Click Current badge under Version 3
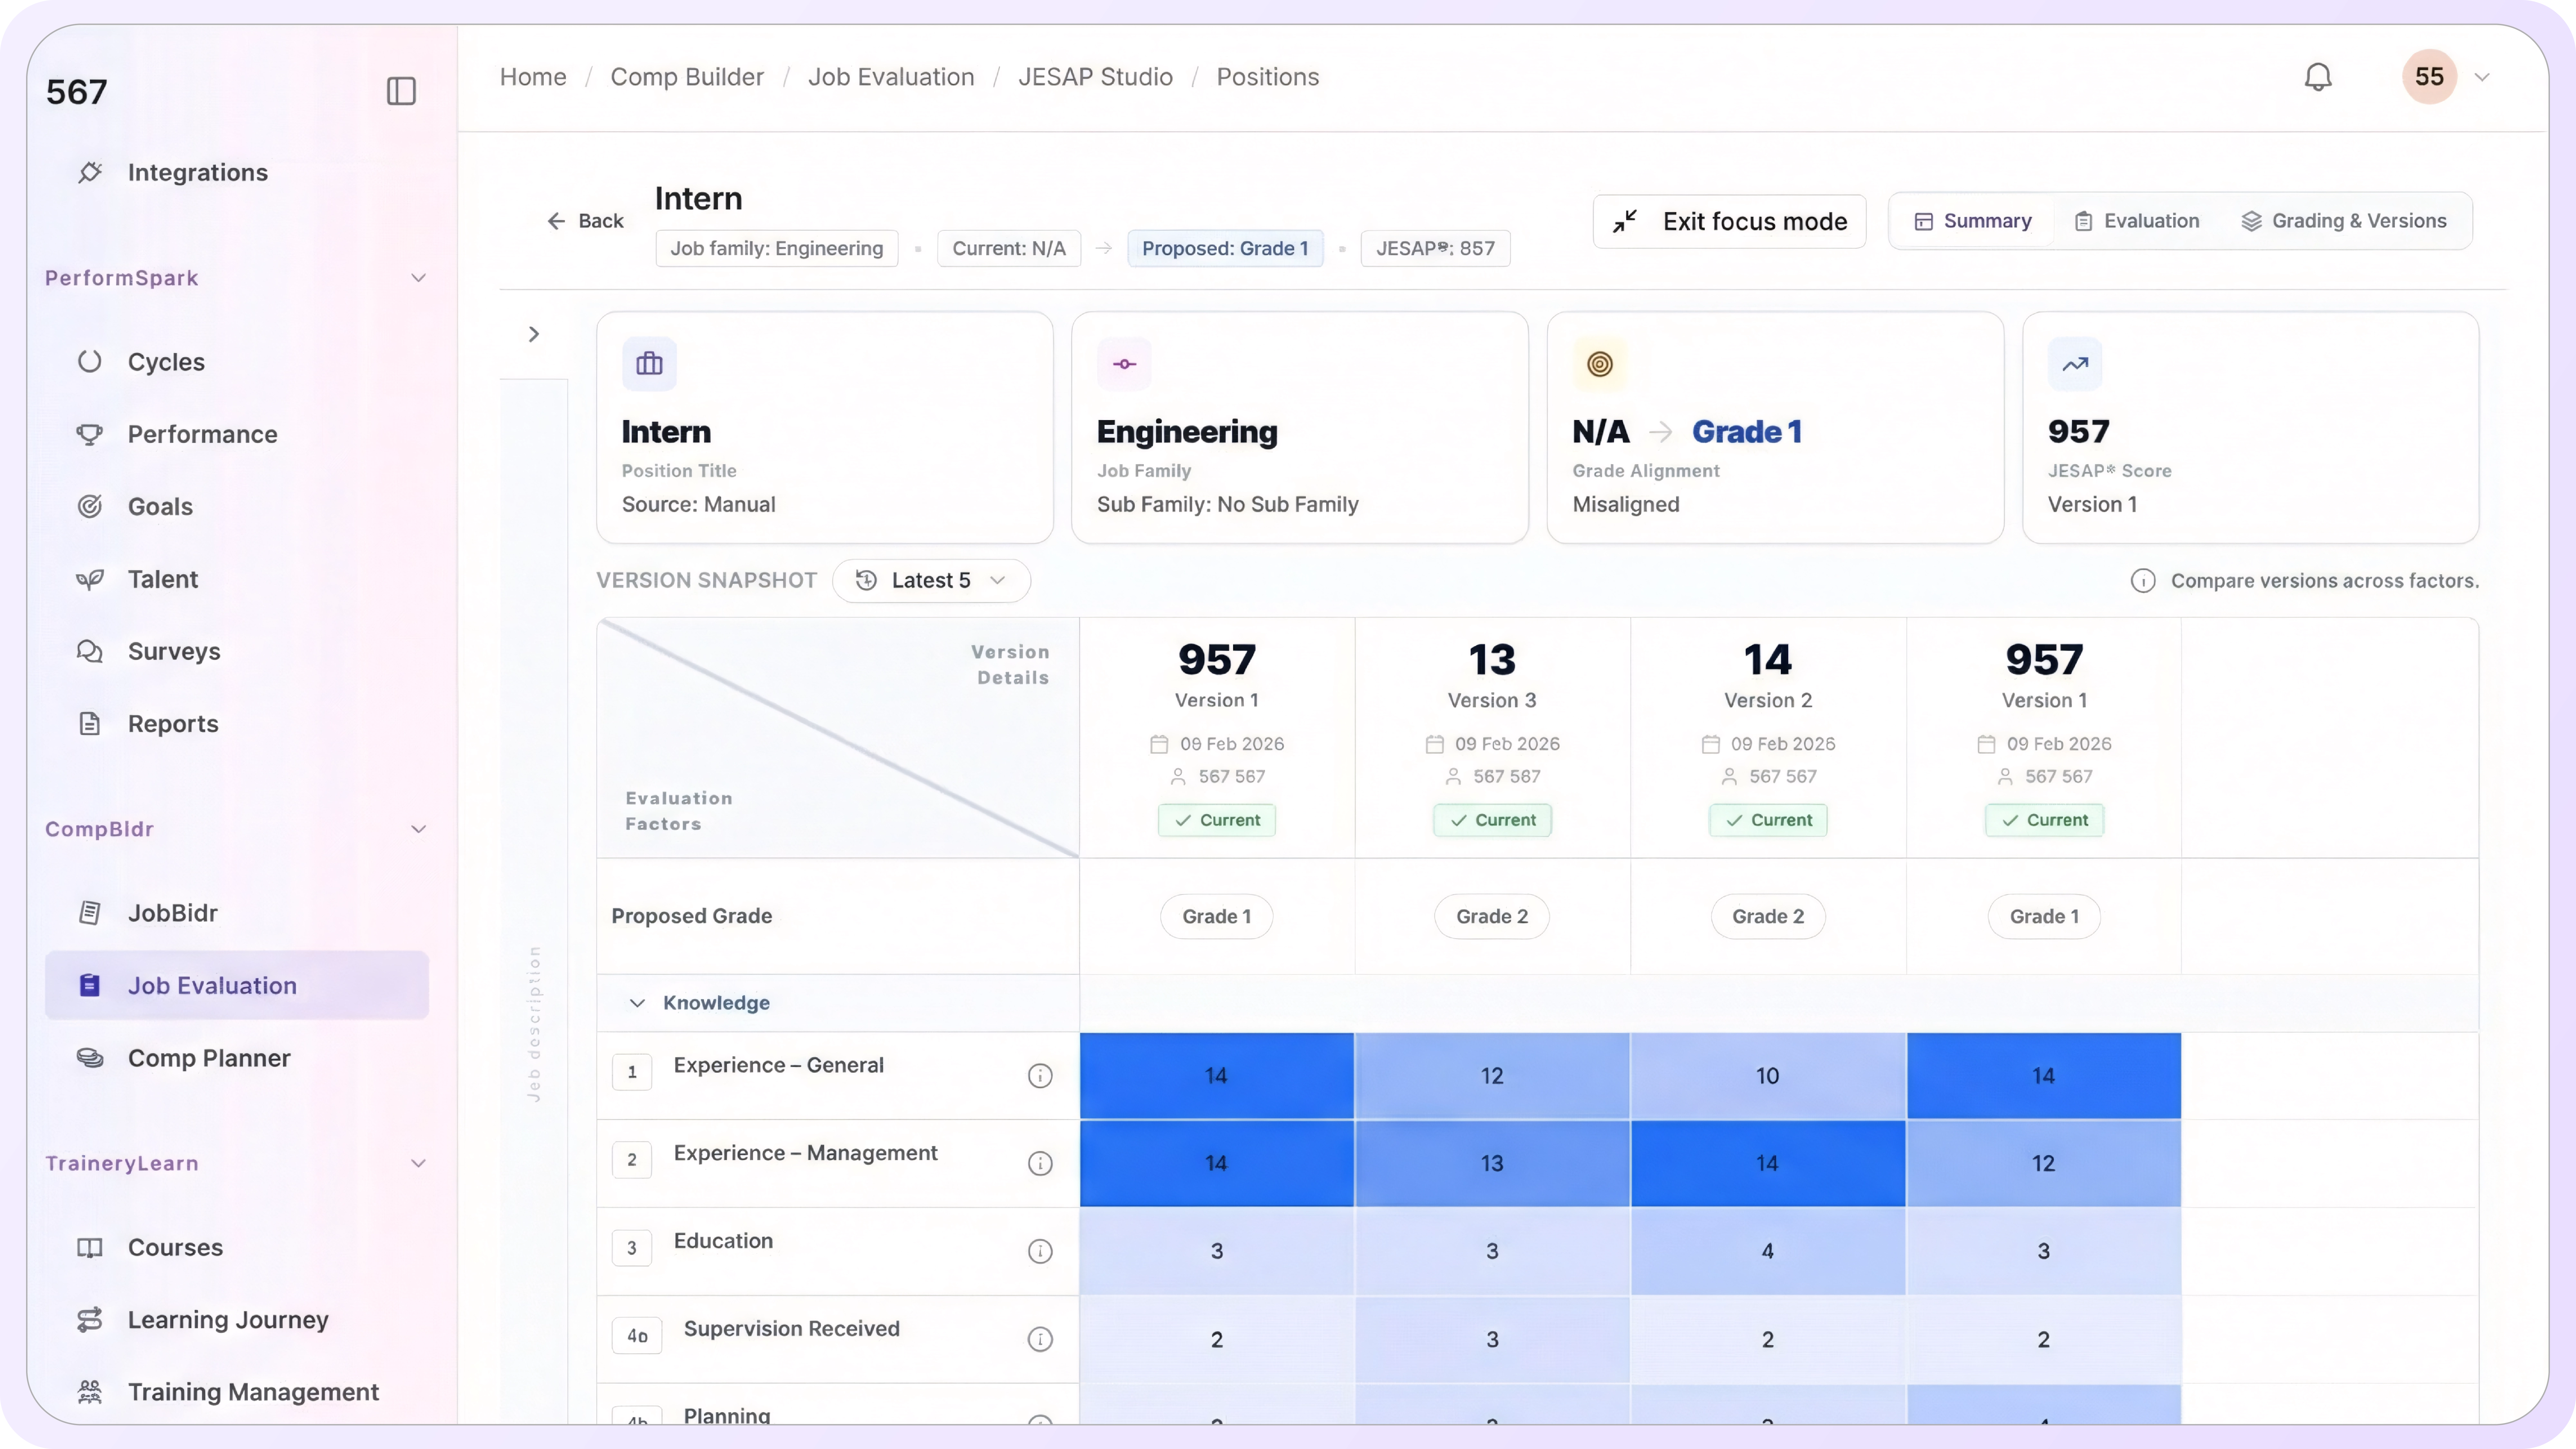The image size is (2576, 1449). pos(1492,820)
